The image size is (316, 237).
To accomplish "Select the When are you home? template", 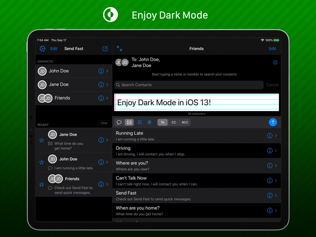I will 196,210.
